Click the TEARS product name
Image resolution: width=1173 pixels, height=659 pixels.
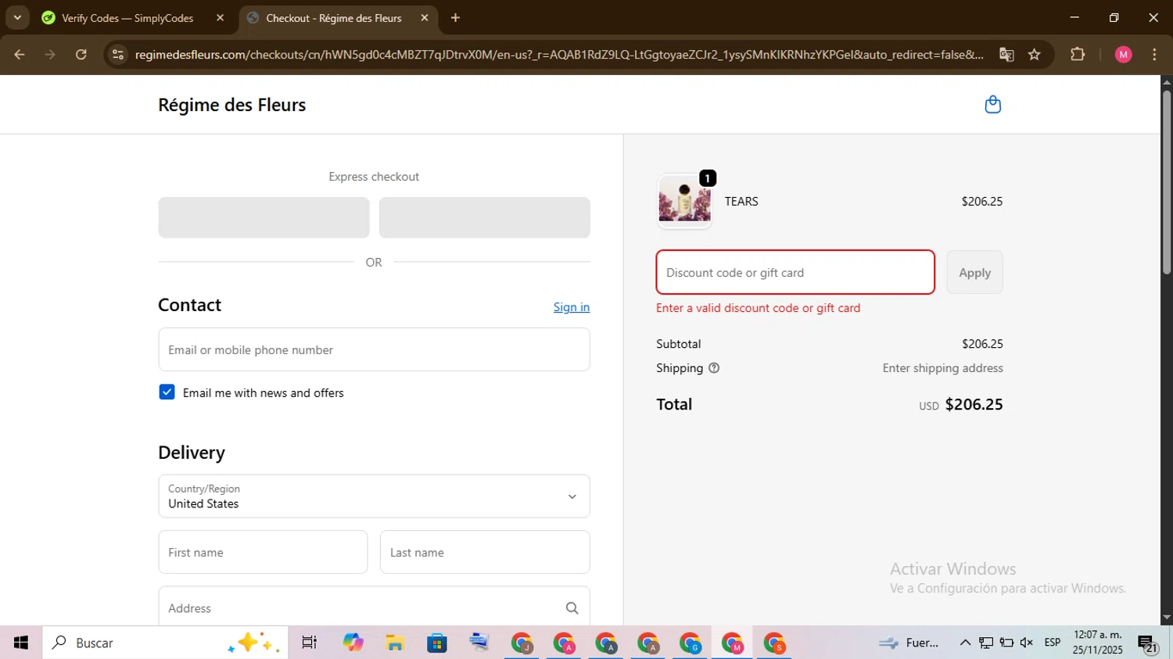(x=741, y=202)
